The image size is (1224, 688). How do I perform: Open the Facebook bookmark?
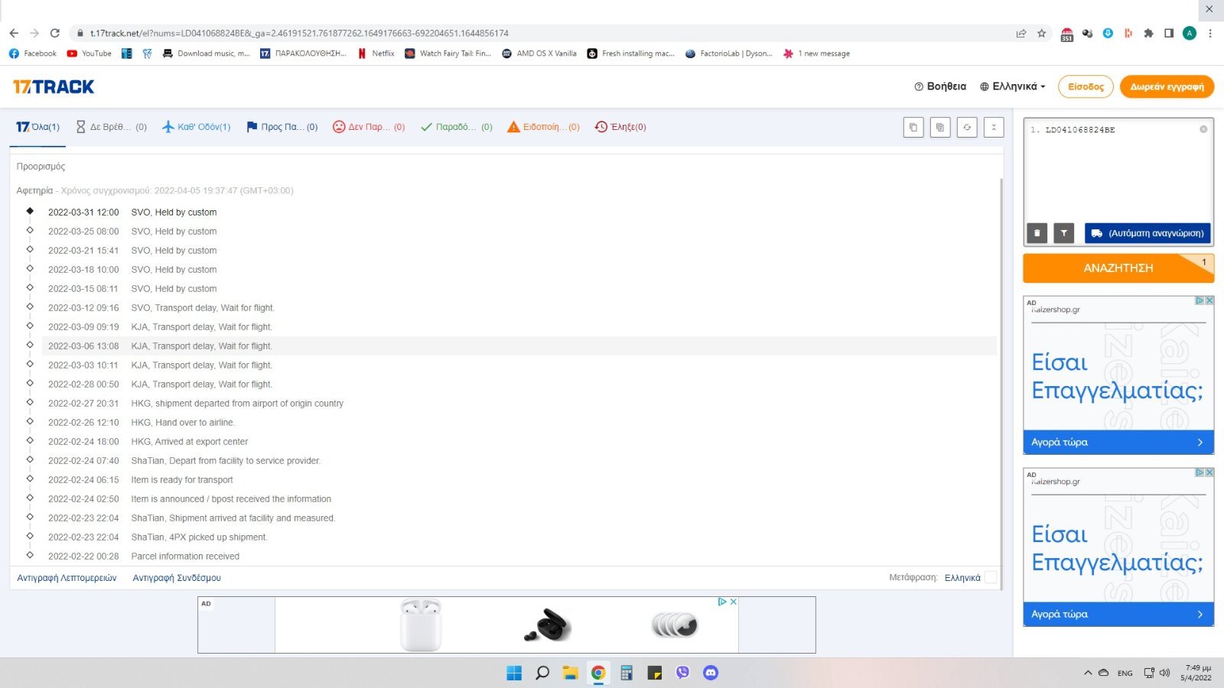pyautogui.click(x=33, y=54)
